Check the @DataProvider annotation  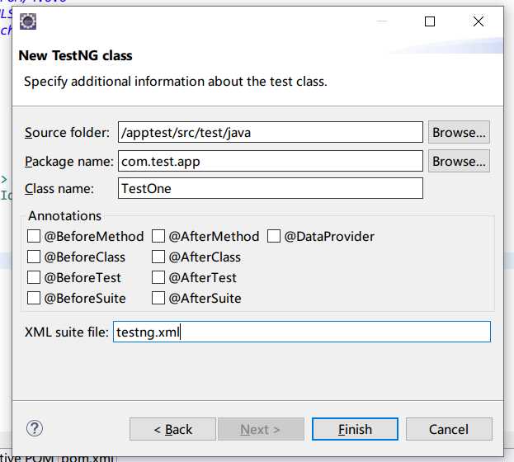[x=274, y=236]
